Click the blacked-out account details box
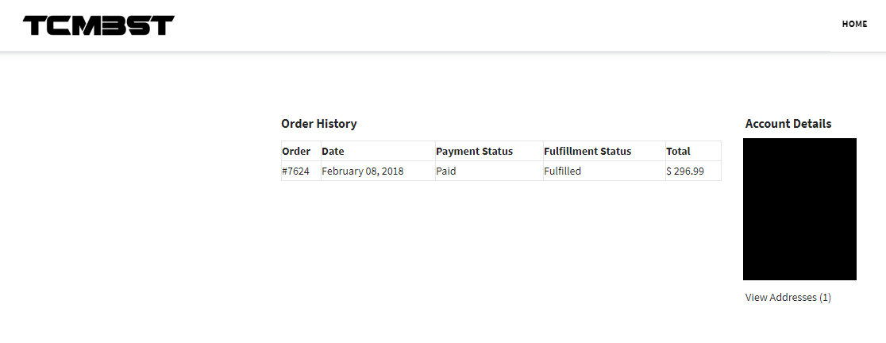This screenshot has width=886, height=343. 799,209
